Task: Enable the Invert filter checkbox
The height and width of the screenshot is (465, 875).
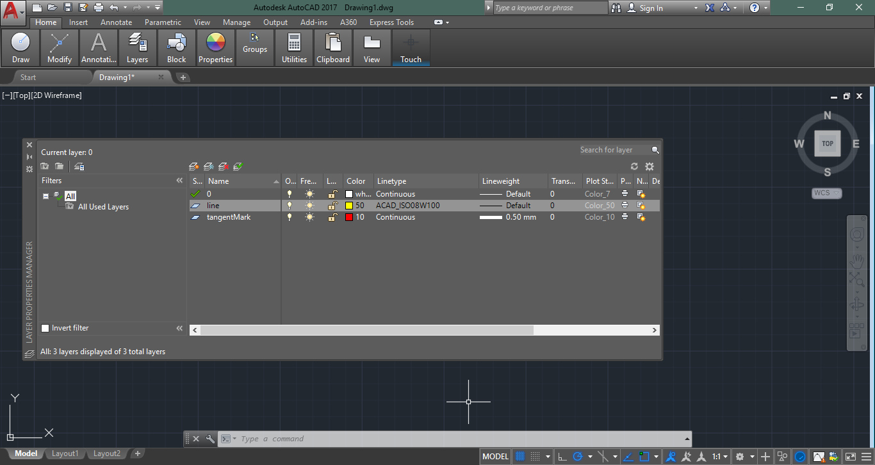Action: tap(45, 328)
